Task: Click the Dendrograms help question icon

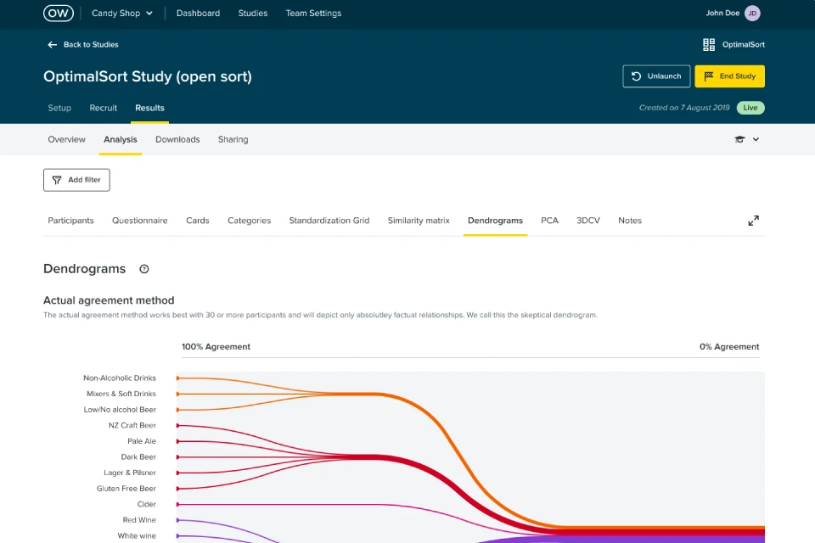Action: click(x=144, y=269)
